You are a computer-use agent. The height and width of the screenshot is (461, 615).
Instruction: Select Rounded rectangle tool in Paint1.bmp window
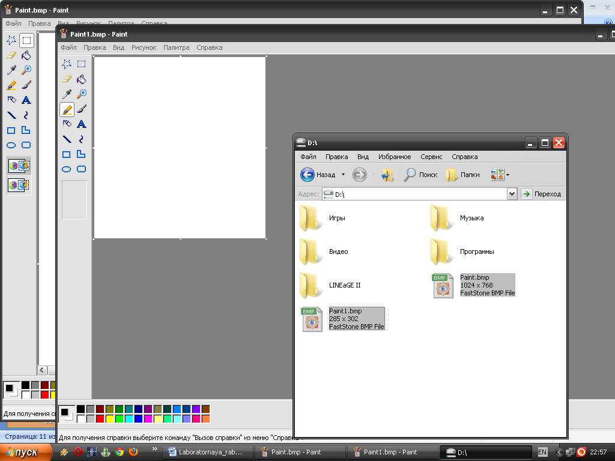click(81, 169)
